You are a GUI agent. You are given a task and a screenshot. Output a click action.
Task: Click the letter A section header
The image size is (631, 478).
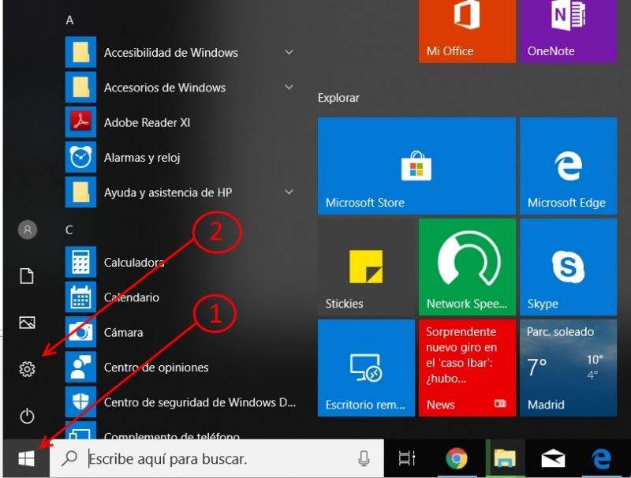(69, 20)
